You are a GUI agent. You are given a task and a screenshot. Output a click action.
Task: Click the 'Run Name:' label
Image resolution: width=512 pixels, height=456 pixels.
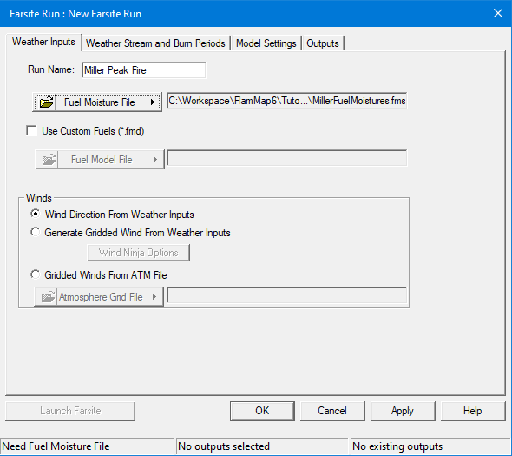click(x=51, y=69)
